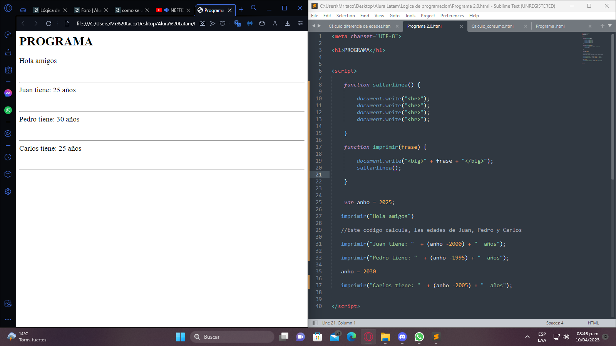Open File Explorer from taskbar
Image resolution: width=616 pixels, height=346 pixels.
tap(385, 337)
